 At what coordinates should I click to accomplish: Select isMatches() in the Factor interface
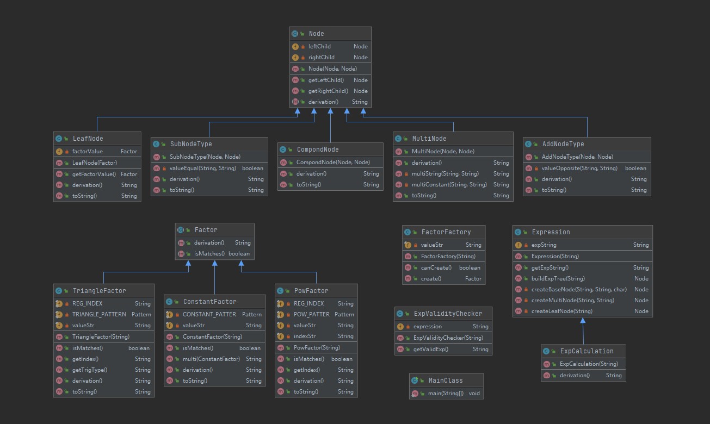pos(215,253)
